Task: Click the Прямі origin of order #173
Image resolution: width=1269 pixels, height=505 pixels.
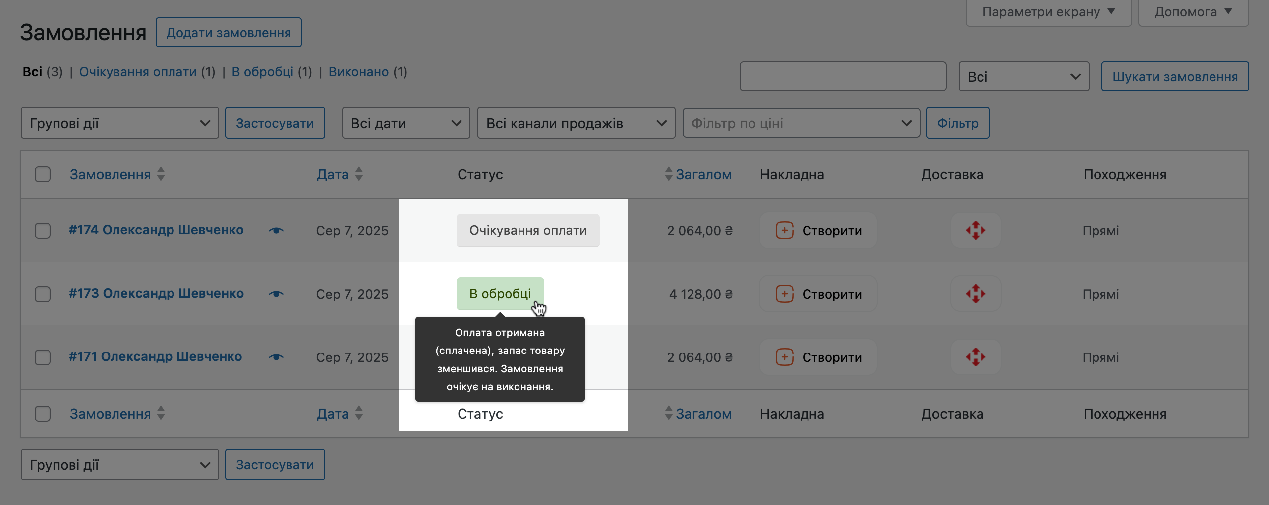Action: tap(1100, 294)
